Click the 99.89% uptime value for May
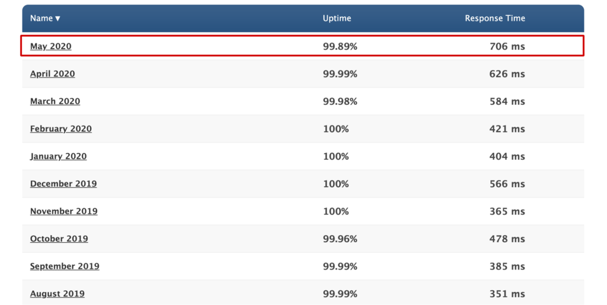The height and width of the screenshot is (305, 607). pyautogui.click(x=340, y=46)
